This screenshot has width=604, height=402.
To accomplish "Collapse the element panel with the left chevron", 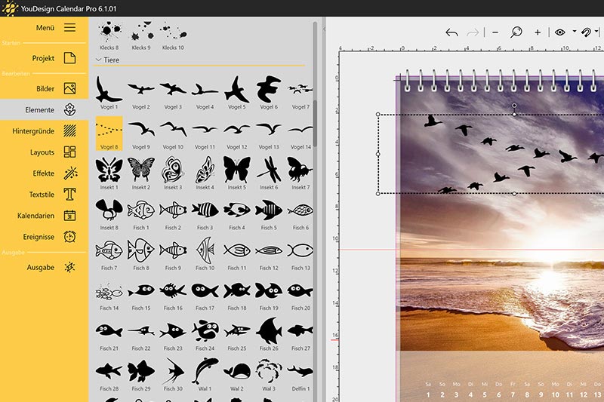I will point(324,30).
